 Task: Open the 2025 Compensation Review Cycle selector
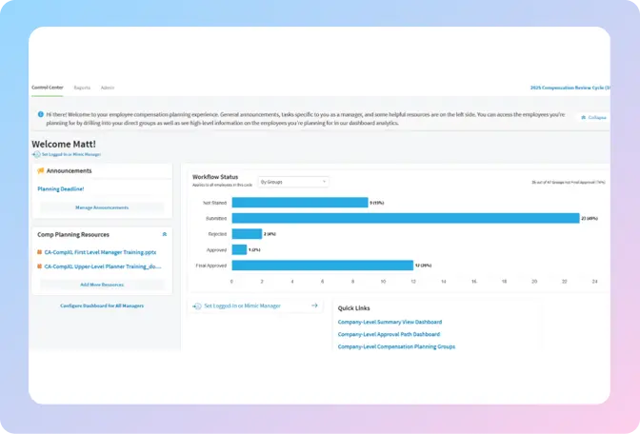pos(570,88)
